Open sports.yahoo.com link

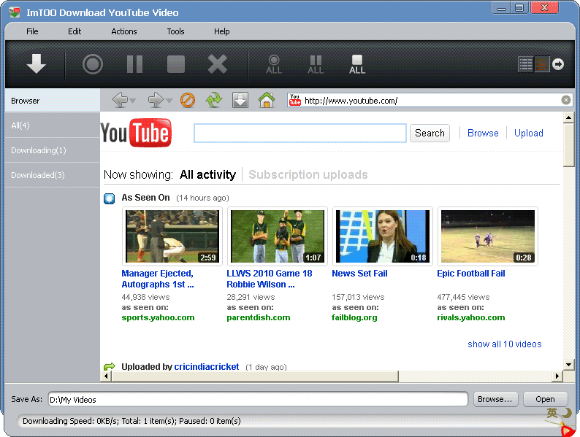158,317
